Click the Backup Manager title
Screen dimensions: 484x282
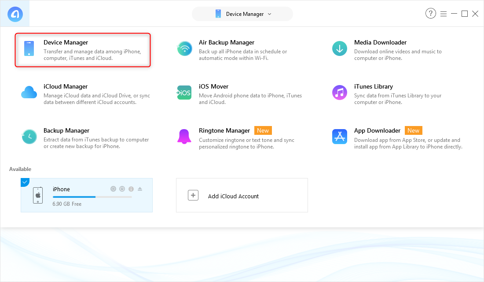coord(66,130)
